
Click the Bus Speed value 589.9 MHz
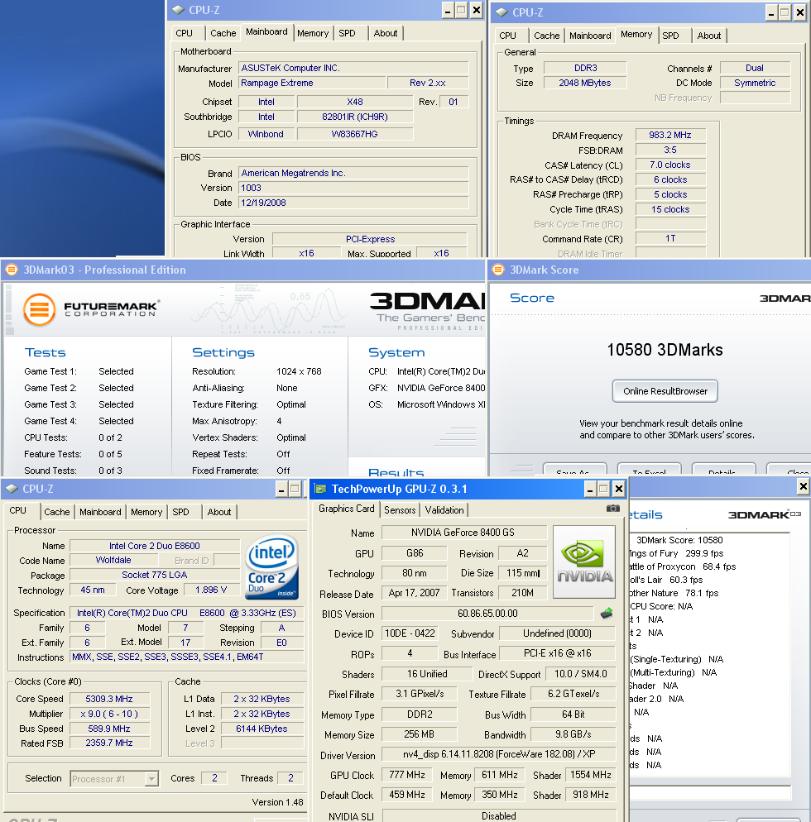[x=109, y=729]
